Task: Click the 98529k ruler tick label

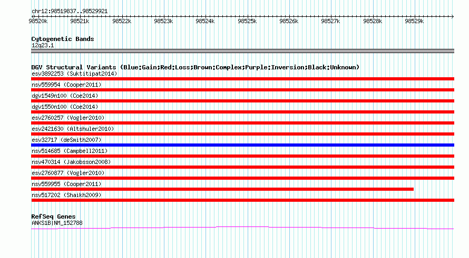Action: pos(414,21)
